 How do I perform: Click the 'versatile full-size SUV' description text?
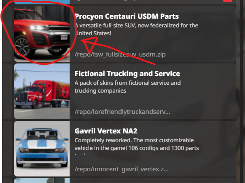point(136,29)
